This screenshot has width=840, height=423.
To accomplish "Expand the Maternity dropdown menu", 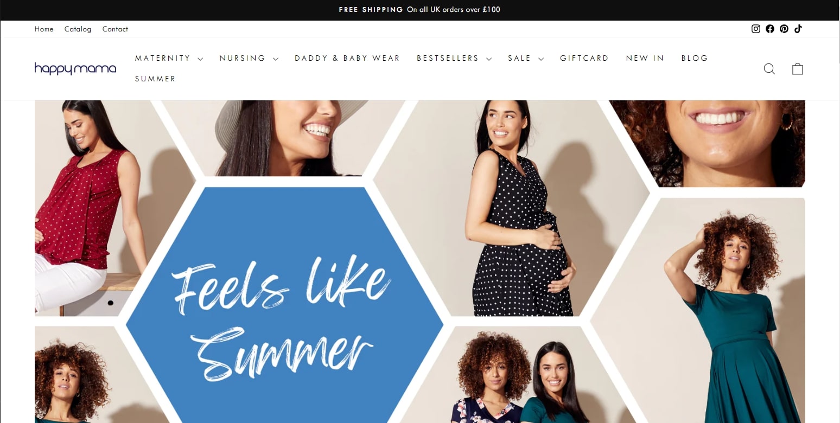I will point(169,58).
